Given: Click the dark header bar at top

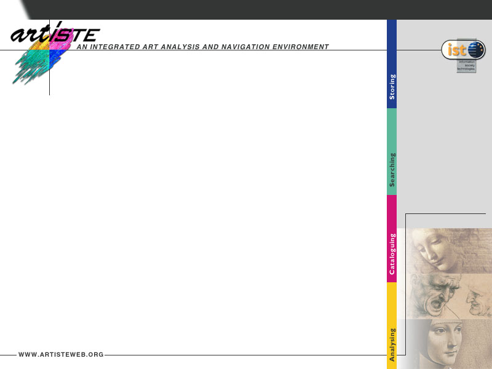Looking at the screenshot, I should (246, 9).
